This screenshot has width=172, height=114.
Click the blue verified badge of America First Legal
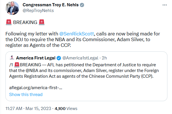(59, 58)
